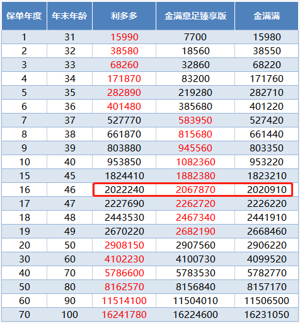Select the value 8156840
Image resolution: width=300 pixels, height=323 pixels.
195,287
